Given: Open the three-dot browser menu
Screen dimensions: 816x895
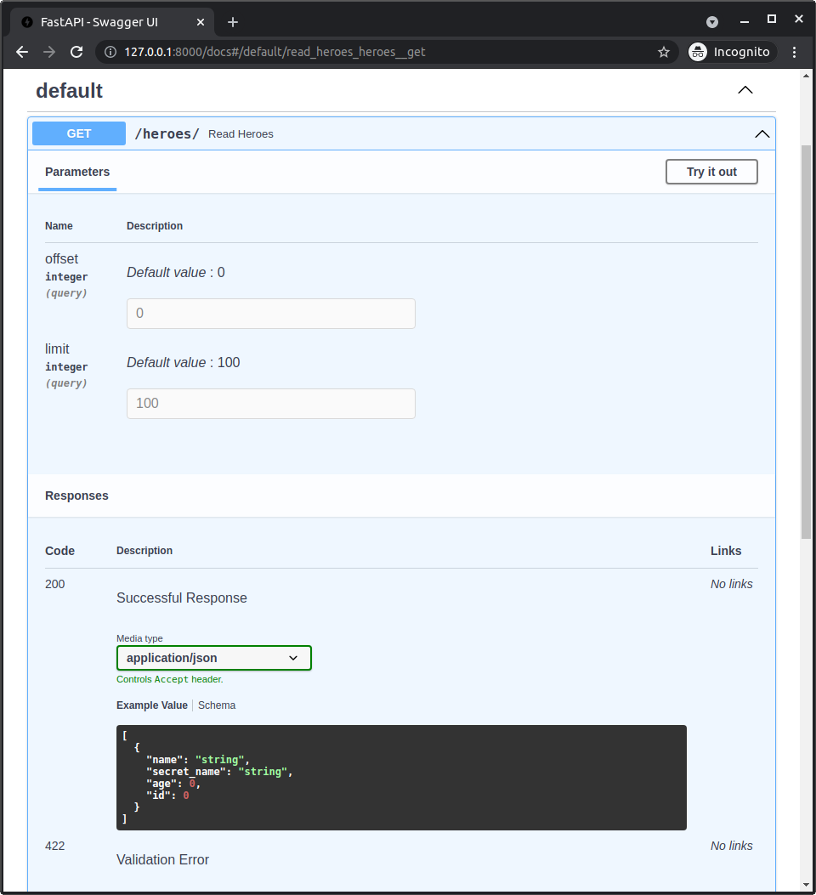Looking at the screenshot, I should coord(794,52).
